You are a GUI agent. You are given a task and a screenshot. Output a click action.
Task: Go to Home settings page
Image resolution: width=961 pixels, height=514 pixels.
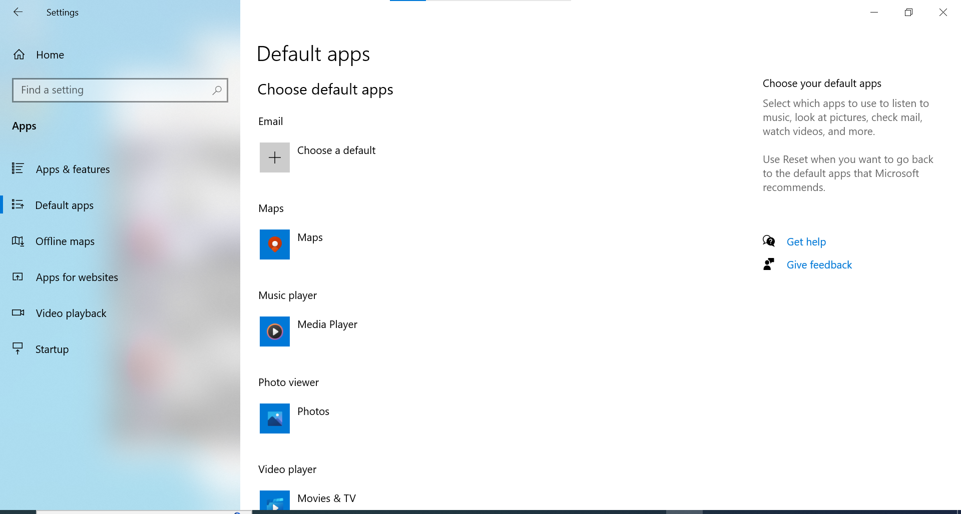[x=50, y=55]
